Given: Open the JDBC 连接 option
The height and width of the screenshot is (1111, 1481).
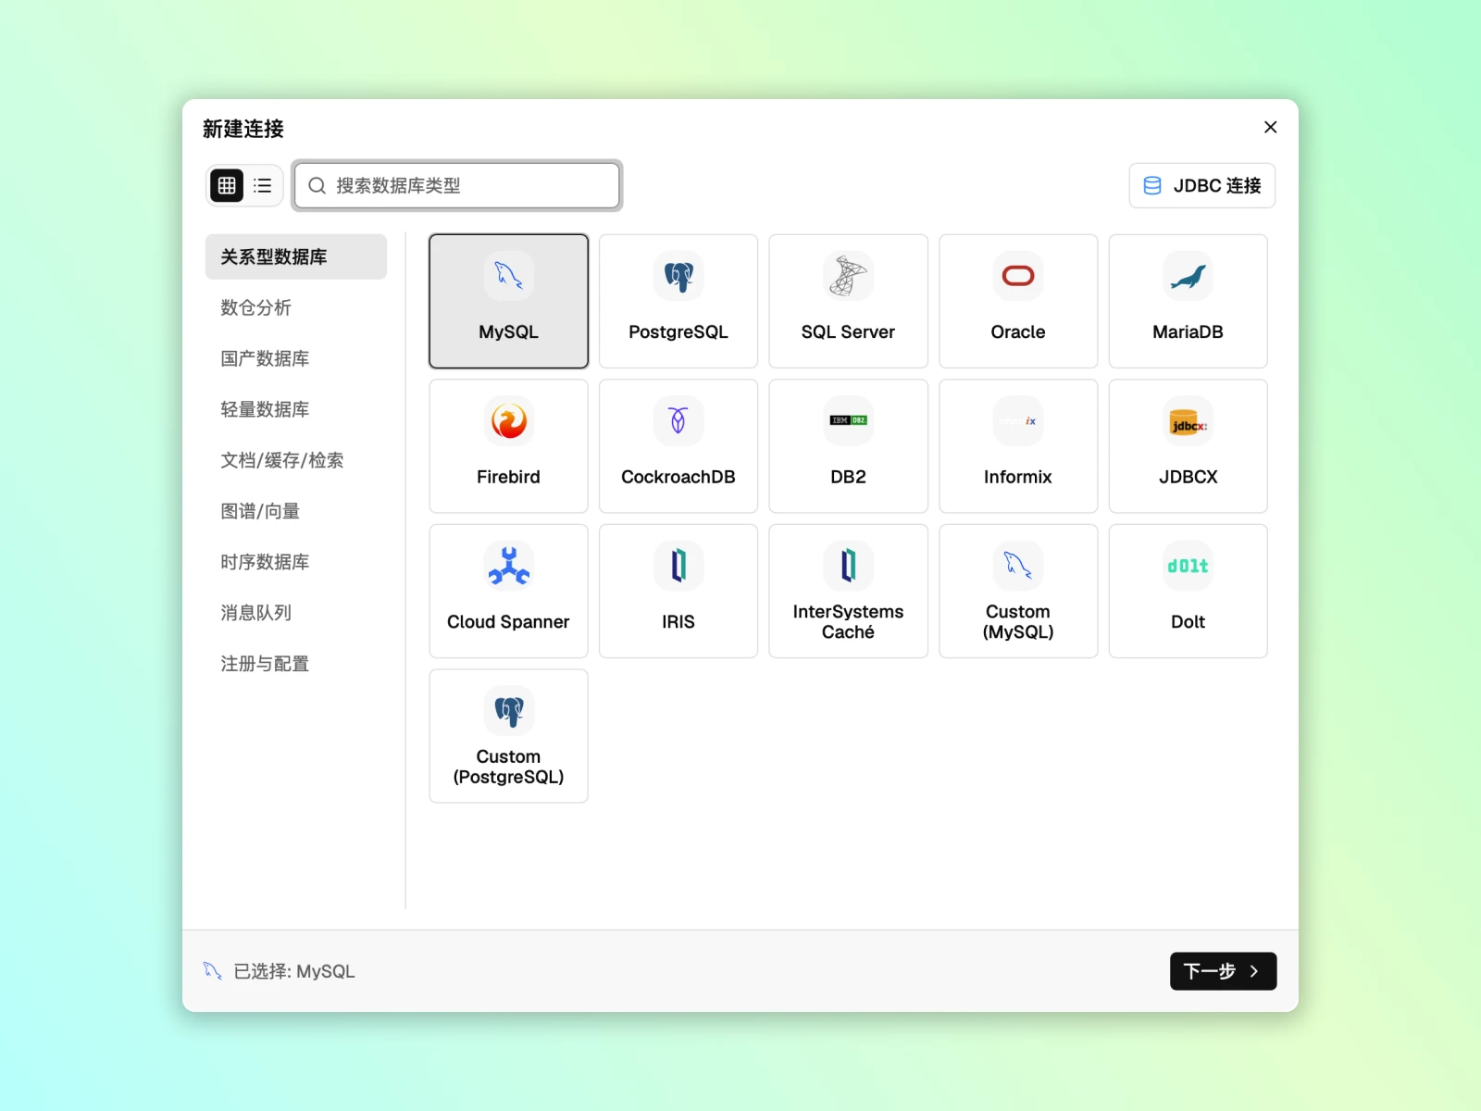Looking at the screenshot, I should 1201,185.
